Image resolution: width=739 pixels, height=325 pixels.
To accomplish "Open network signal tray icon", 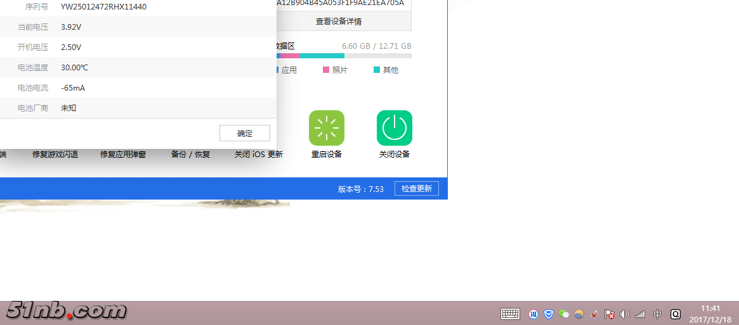I will tap(640, 314).
